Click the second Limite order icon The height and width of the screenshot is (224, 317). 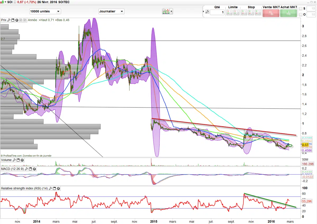click(236, 12)
